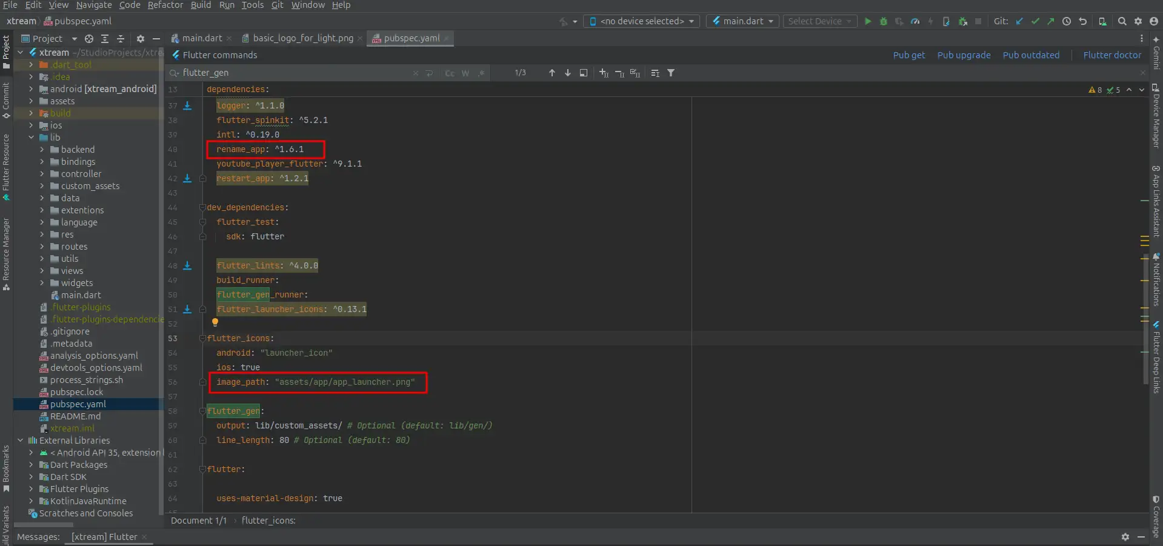Select all search occurrences icon
The width and height of the screenshot is (1163, 546).
[635, 73]
